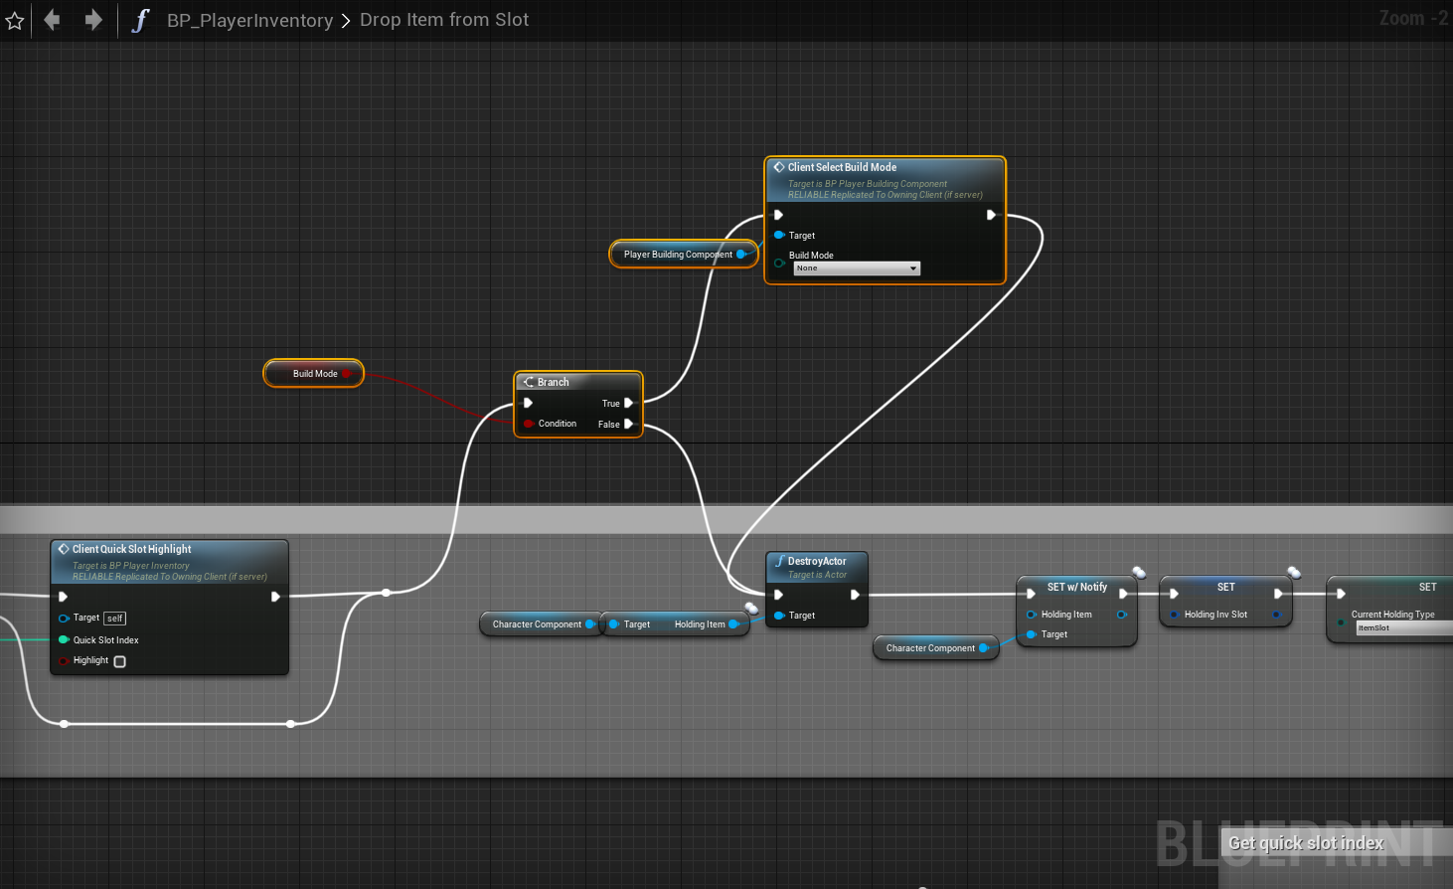The height and width of the screenshot is (889, 1453).
Task: Click the replication icon above SET w/ Notify
Action: click(x=1139, y=572)
